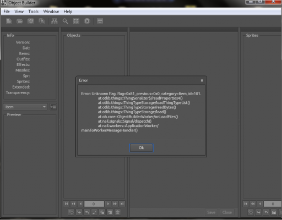Open the Item category dropdown
282x220 pixels.
click(x=25, y=107)
